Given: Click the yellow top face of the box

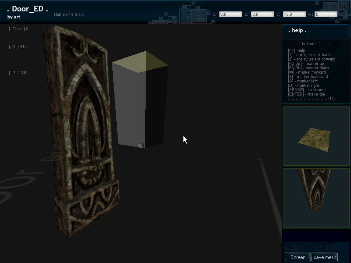Looking at the screenshot, I should (x=140, y=62).
